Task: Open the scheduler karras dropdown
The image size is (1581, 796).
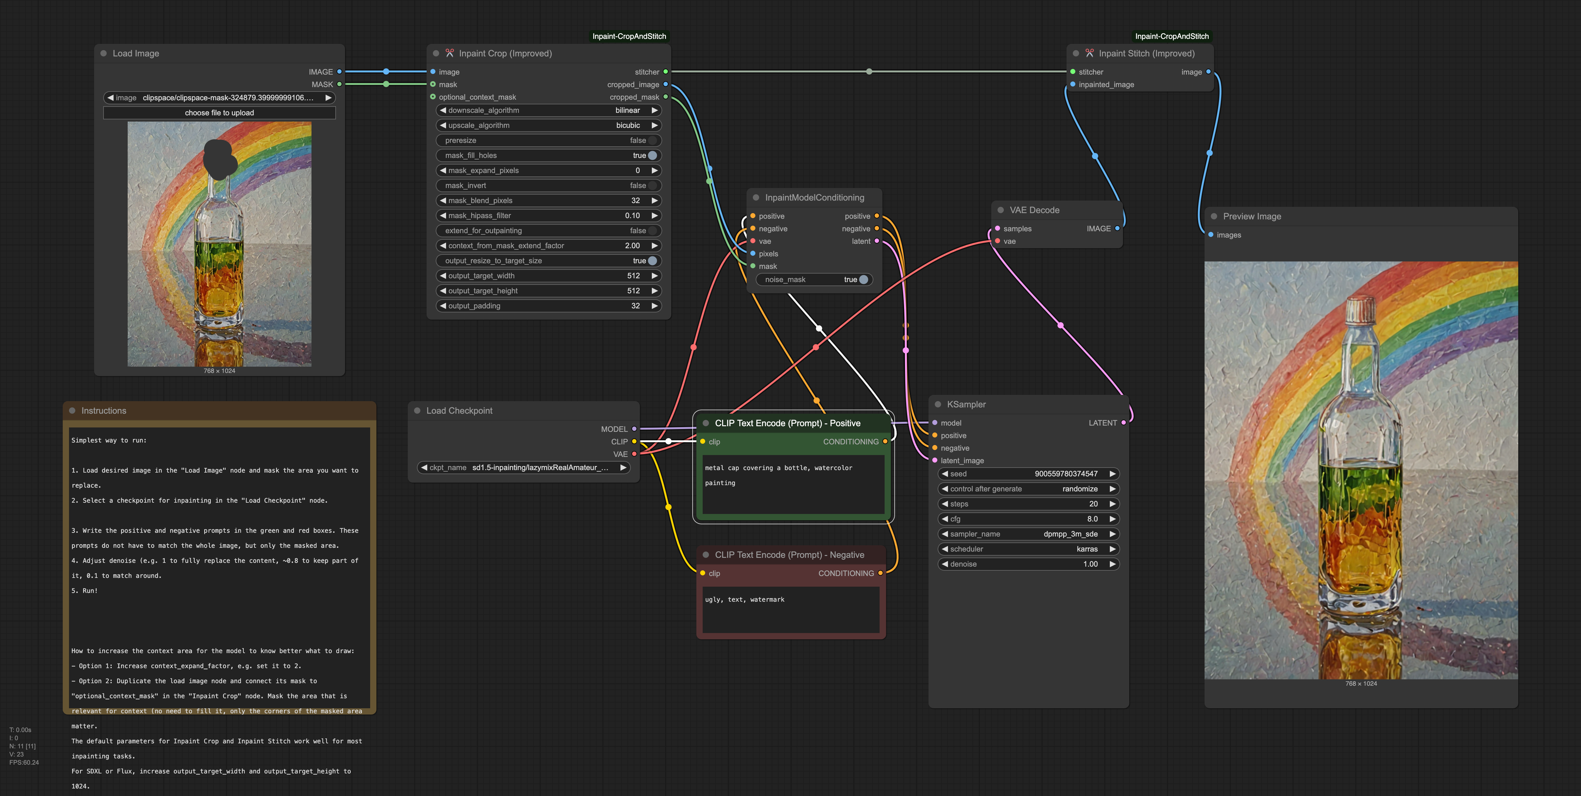Action: point(1028,549)
